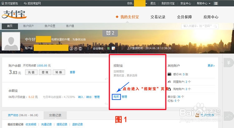234x128 pixels.
Task: Click the 转账 button
Action: pos(59,72)
